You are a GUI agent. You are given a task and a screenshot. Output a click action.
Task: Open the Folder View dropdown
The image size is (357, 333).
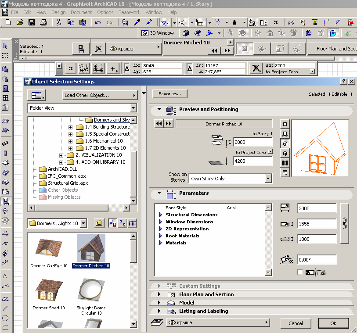pyautogui.click(x=133, y=108)
